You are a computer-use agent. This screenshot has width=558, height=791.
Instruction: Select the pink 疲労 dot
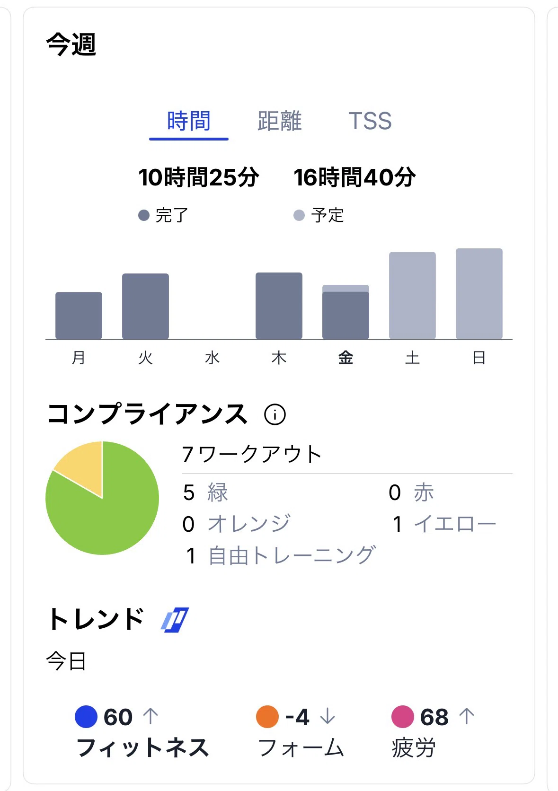coord(403,717)
